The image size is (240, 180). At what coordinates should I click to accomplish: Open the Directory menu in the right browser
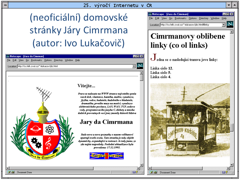click(203, 18)
